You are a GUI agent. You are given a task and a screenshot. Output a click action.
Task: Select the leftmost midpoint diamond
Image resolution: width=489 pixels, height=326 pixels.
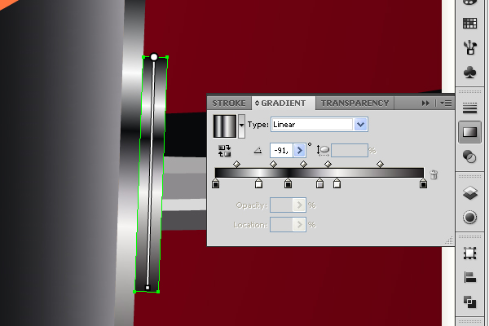click(236, 164)
